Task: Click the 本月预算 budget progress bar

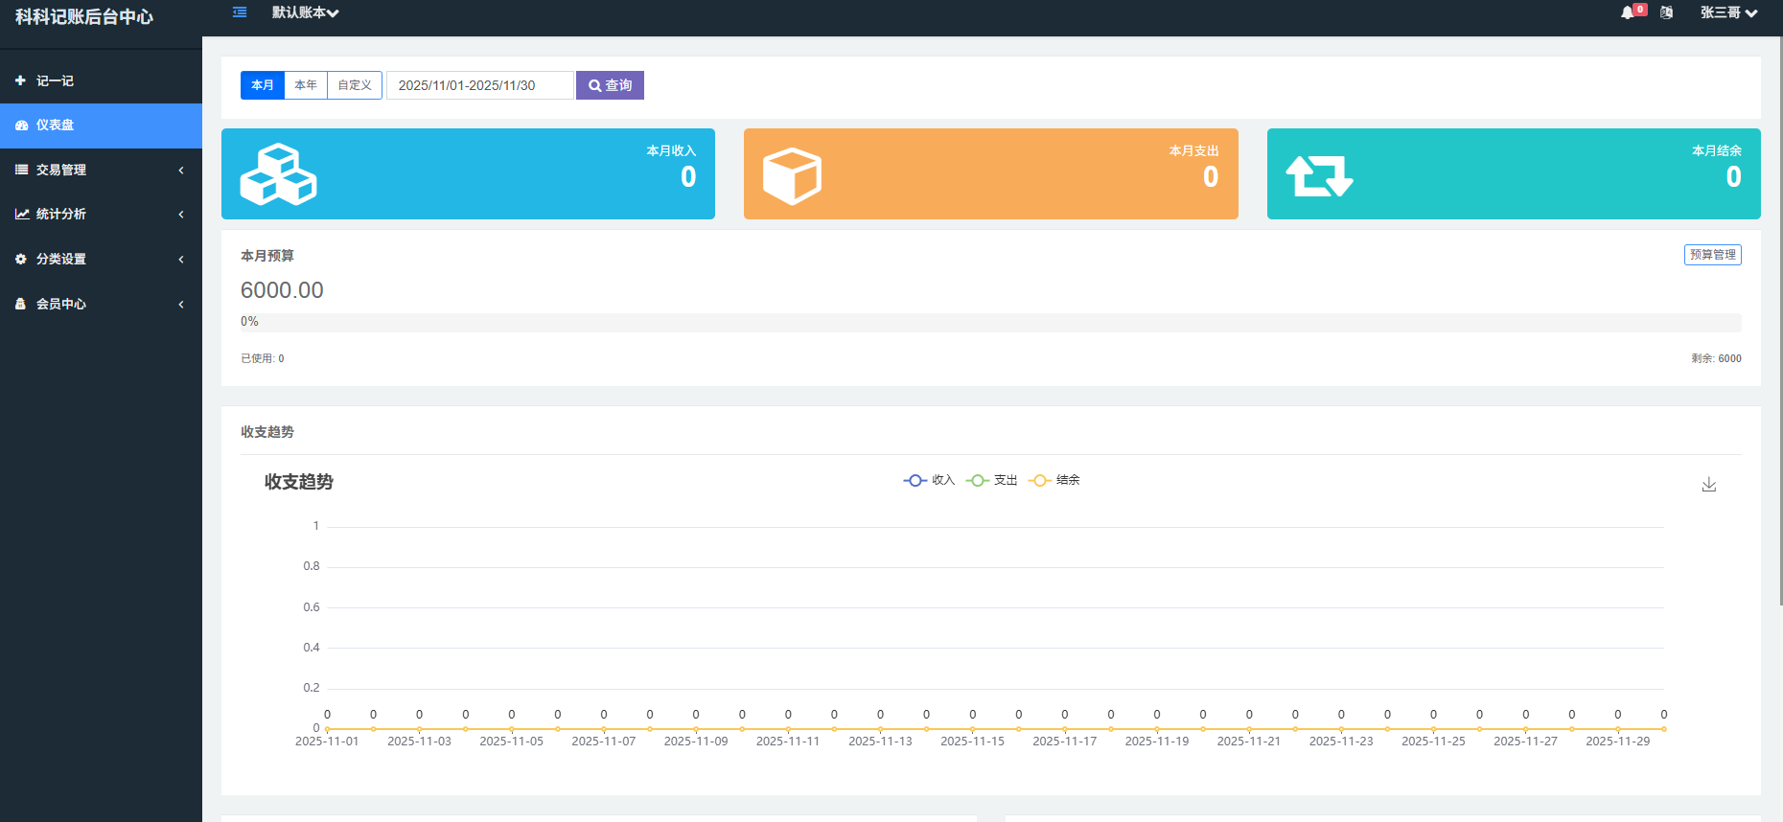Action: 991,323
